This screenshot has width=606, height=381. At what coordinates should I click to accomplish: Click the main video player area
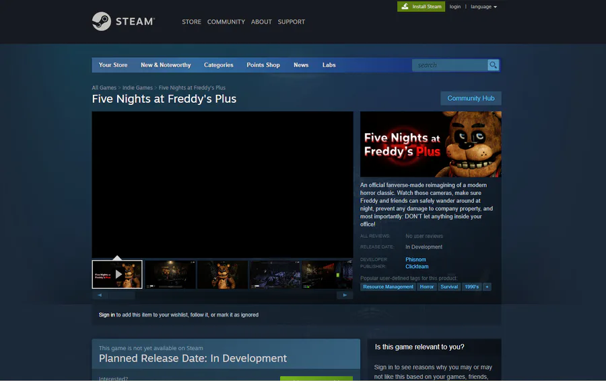coord(223,185)
